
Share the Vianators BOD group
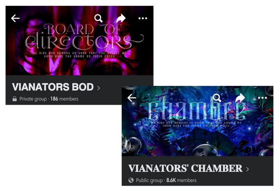(x=121, y=18)
